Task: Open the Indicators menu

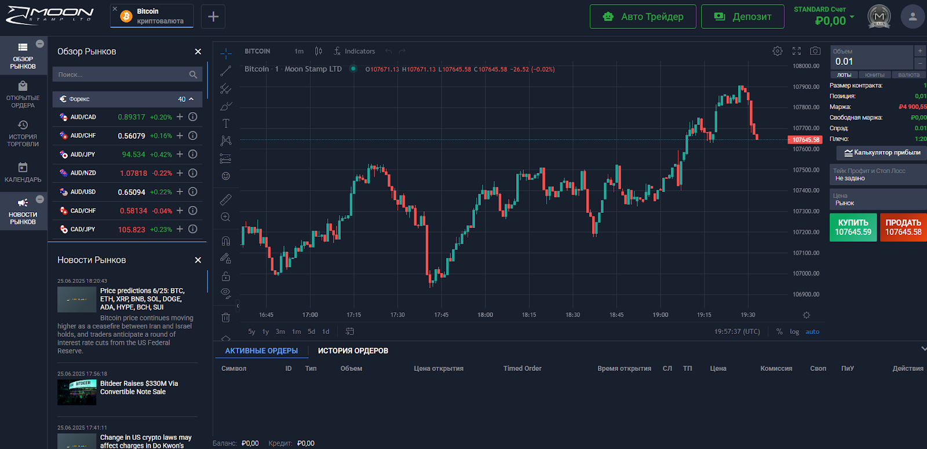Action: tap(354, 51)
